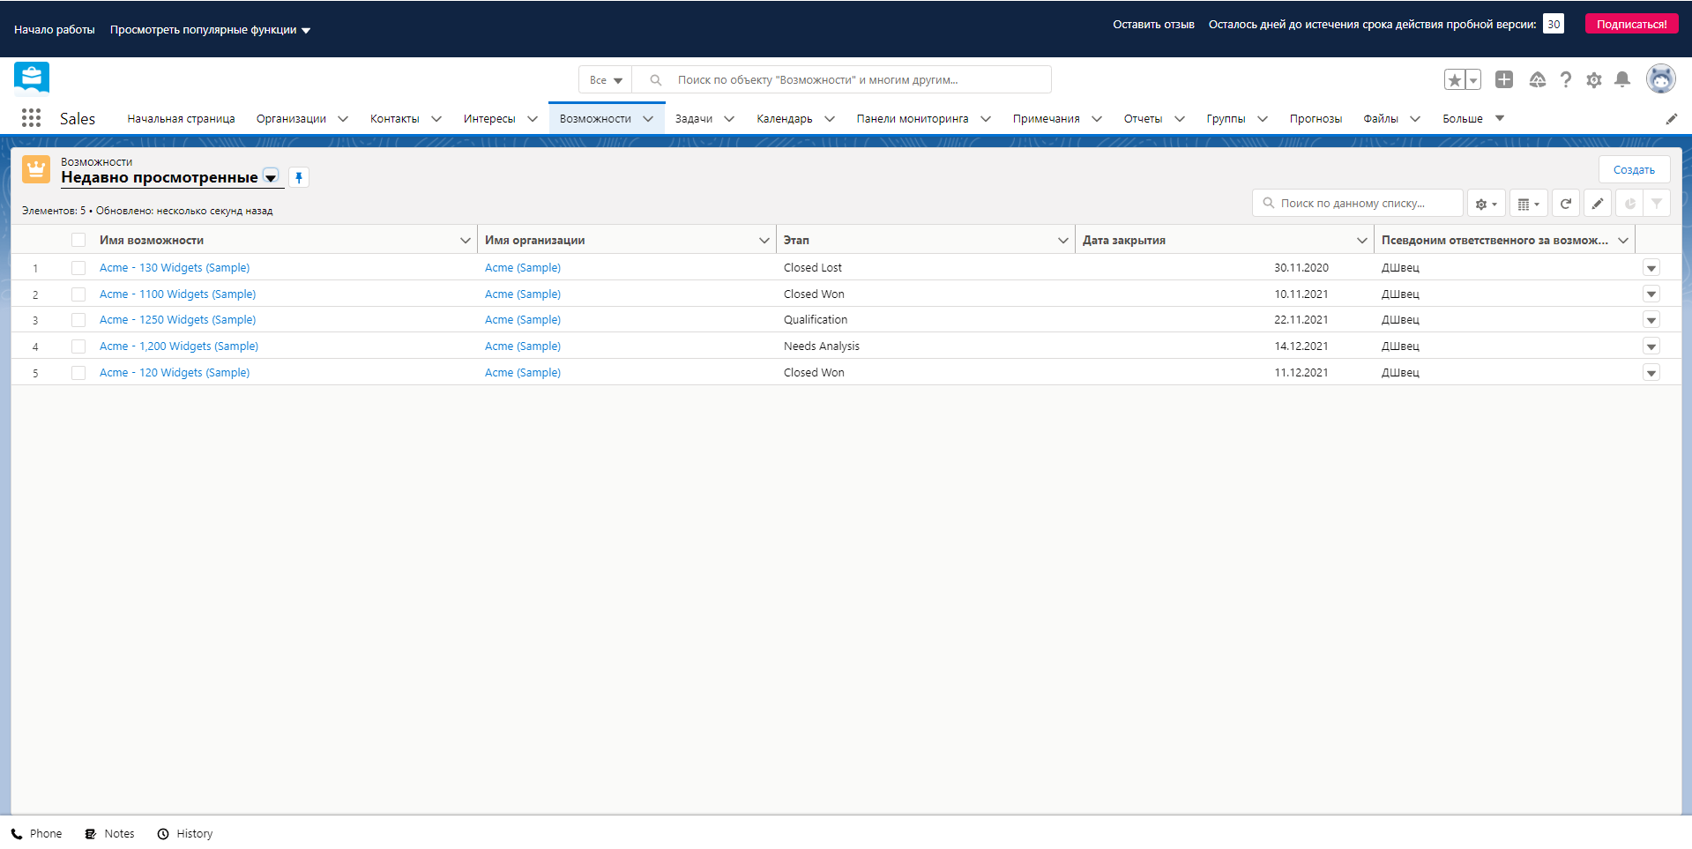Open the notifications bell
Image resolution: width=1692 pixels, height=849 pixels.
1621,80
